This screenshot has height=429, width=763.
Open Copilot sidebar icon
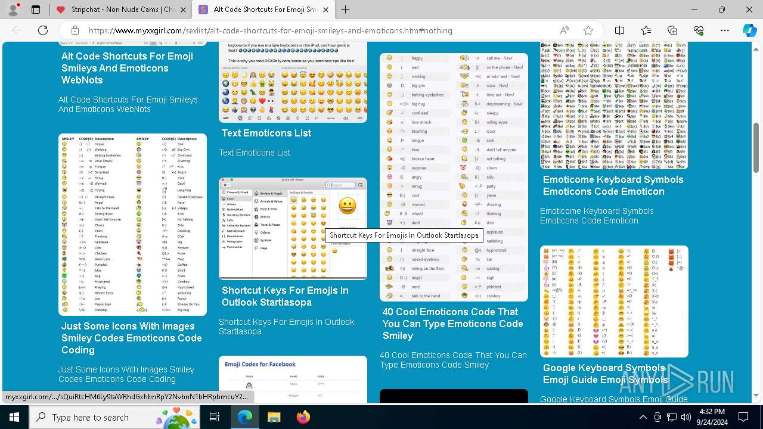[749, 30]
